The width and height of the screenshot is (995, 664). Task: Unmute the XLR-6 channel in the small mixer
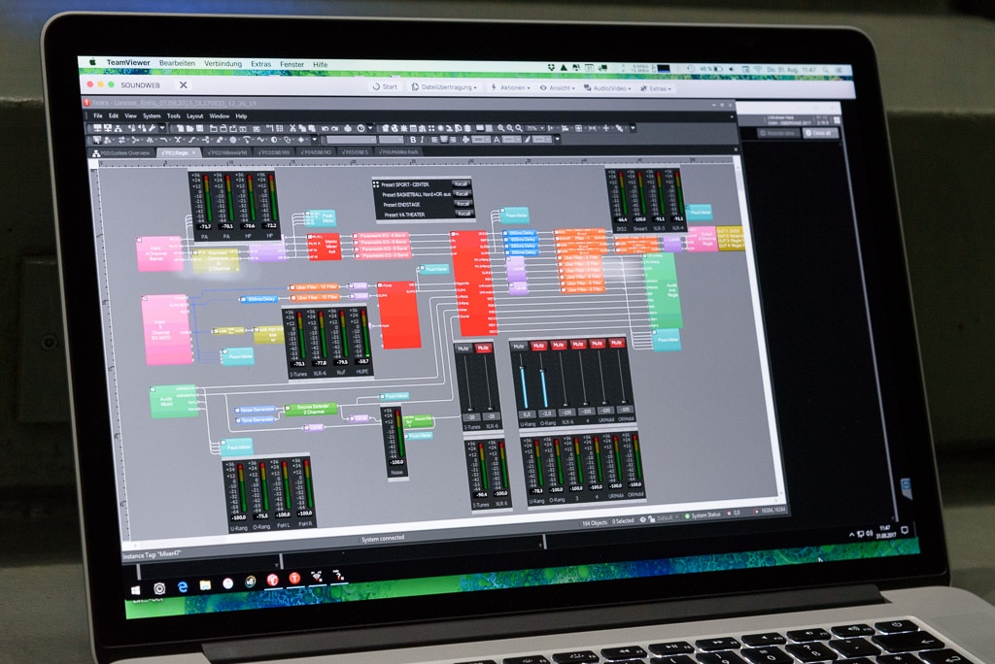point(483,348)
